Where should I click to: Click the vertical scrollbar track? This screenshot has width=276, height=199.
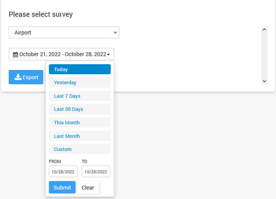coord(264,55)
